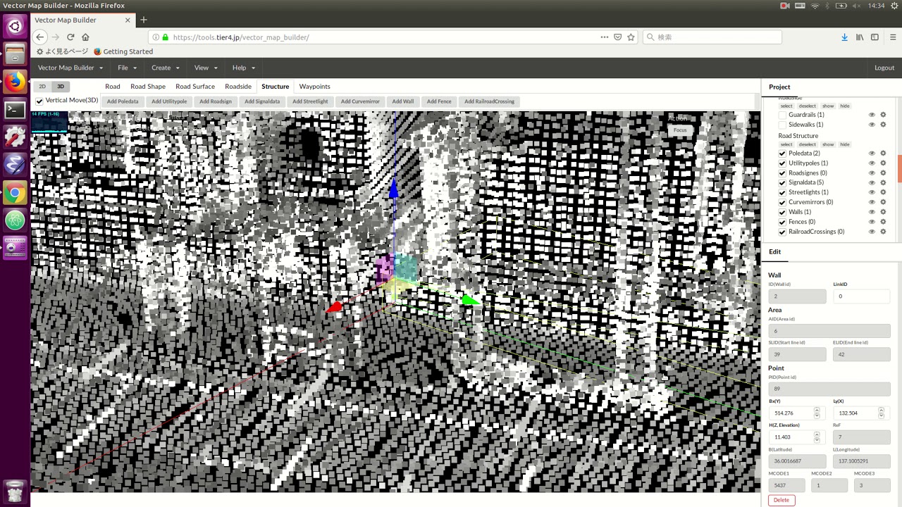Screen dimensions: 902x507
Task: Open the File dropdown menu
Action: pyautogui.click(x=127, y=68)
